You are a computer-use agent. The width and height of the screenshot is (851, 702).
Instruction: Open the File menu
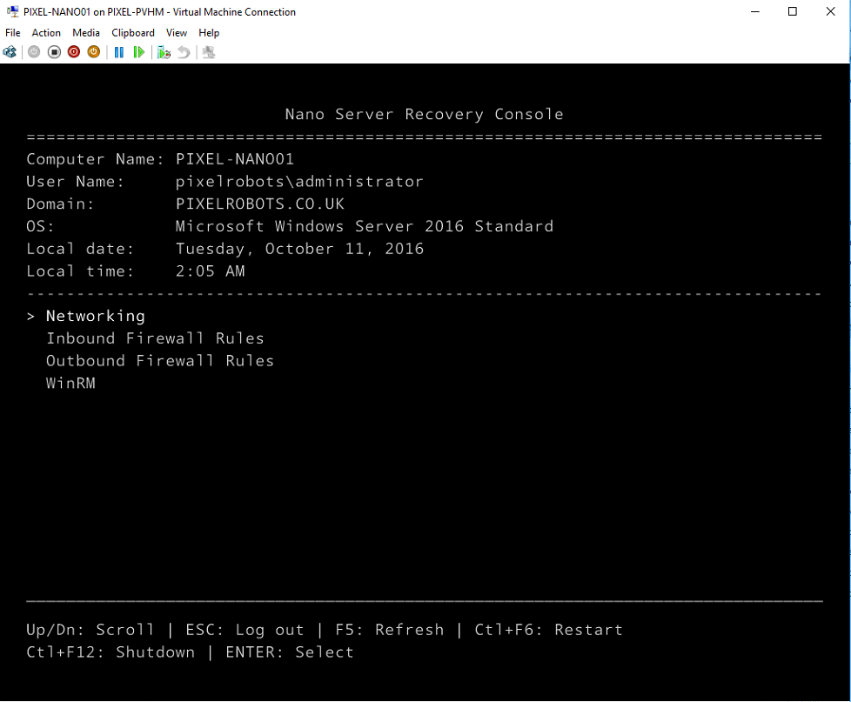pyautogui.click(x=13, y=33)
